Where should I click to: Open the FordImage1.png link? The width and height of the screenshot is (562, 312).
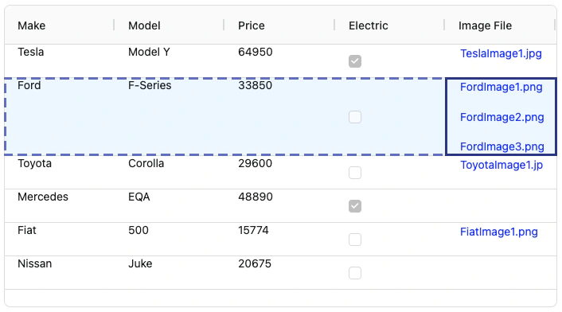[x=501, y=87]
